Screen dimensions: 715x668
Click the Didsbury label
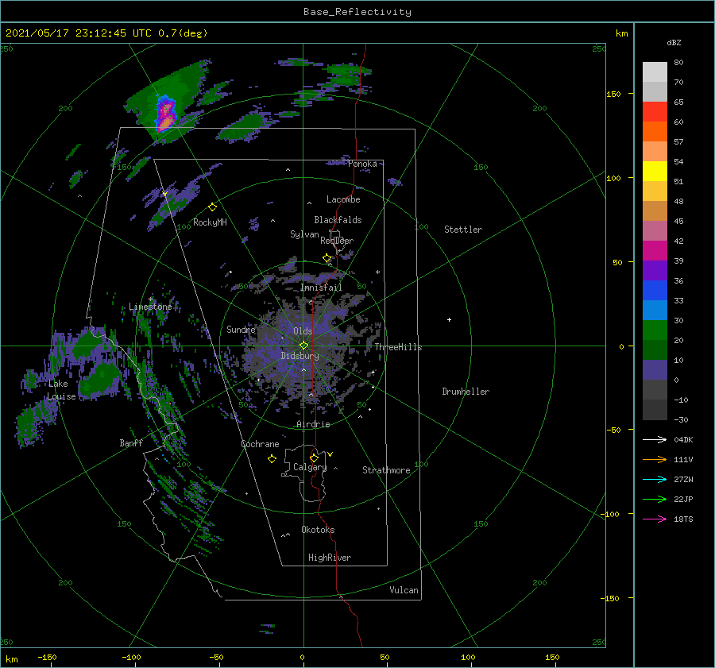300,356
